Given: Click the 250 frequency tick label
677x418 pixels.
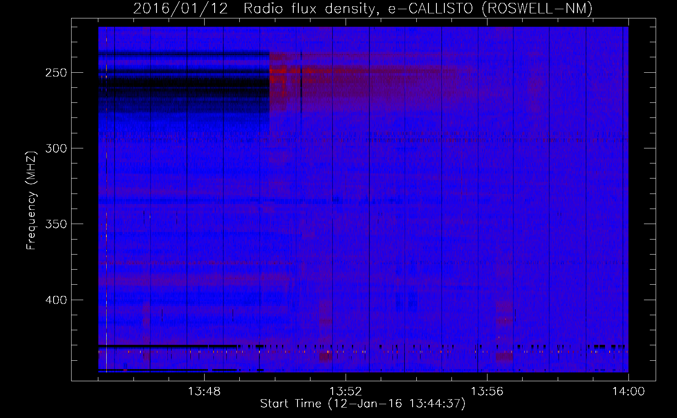Looking at the screenshot, I should tap(56, 73).
